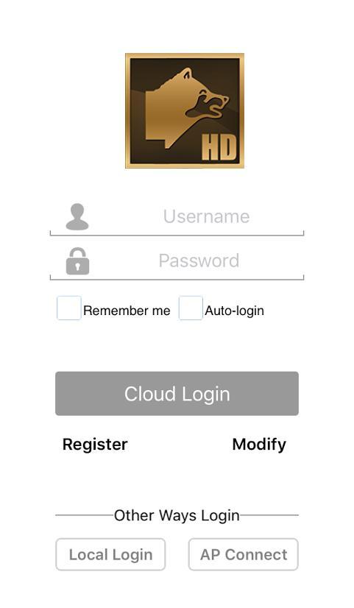This screenshot has width=354, height=608.
Task: Click the Auto-login label text
Action: [234, 310]
